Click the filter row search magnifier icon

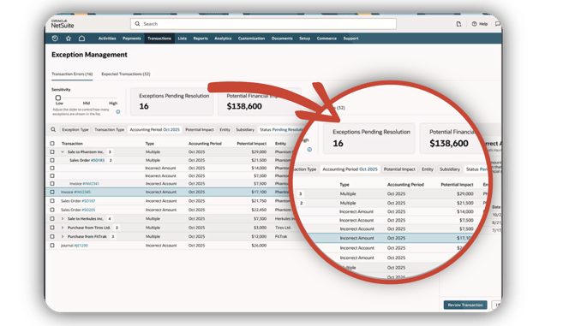(x=53, y=129)
